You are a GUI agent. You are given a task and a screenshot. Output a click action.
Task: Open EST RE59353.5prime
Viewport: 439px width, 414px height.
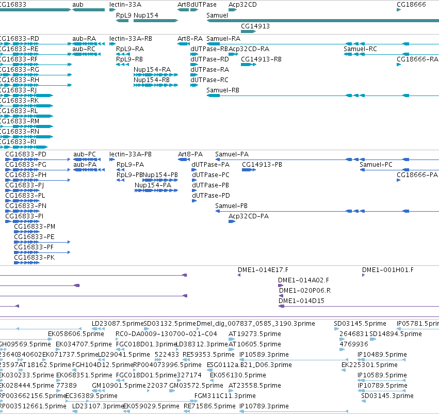pos(208,355)
